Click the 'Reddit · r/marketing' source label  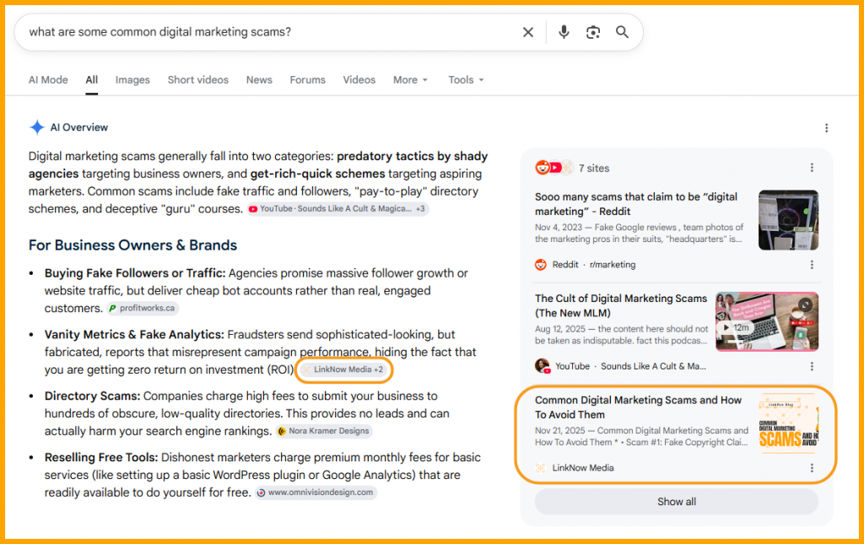(x=594, y=265)
